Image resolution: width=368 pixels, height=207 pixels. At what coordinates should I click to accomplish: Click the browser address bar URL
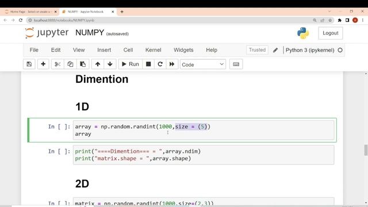point(64,21)
